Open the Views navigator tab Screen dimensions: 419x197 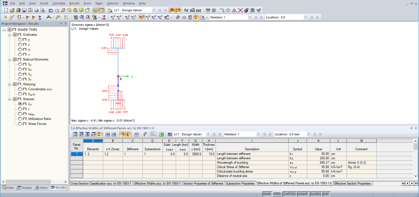tap(41, 188)
